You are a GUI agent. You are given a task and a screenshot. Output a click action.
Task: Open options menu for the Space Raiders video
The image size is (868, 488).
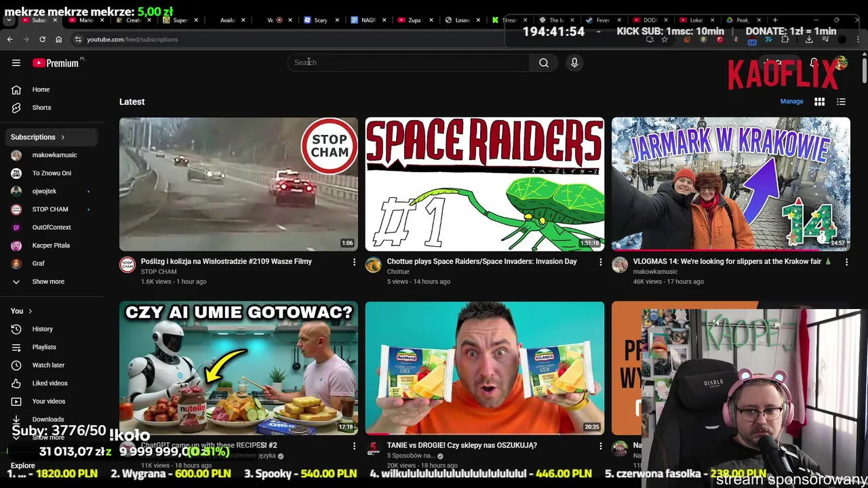600,262
